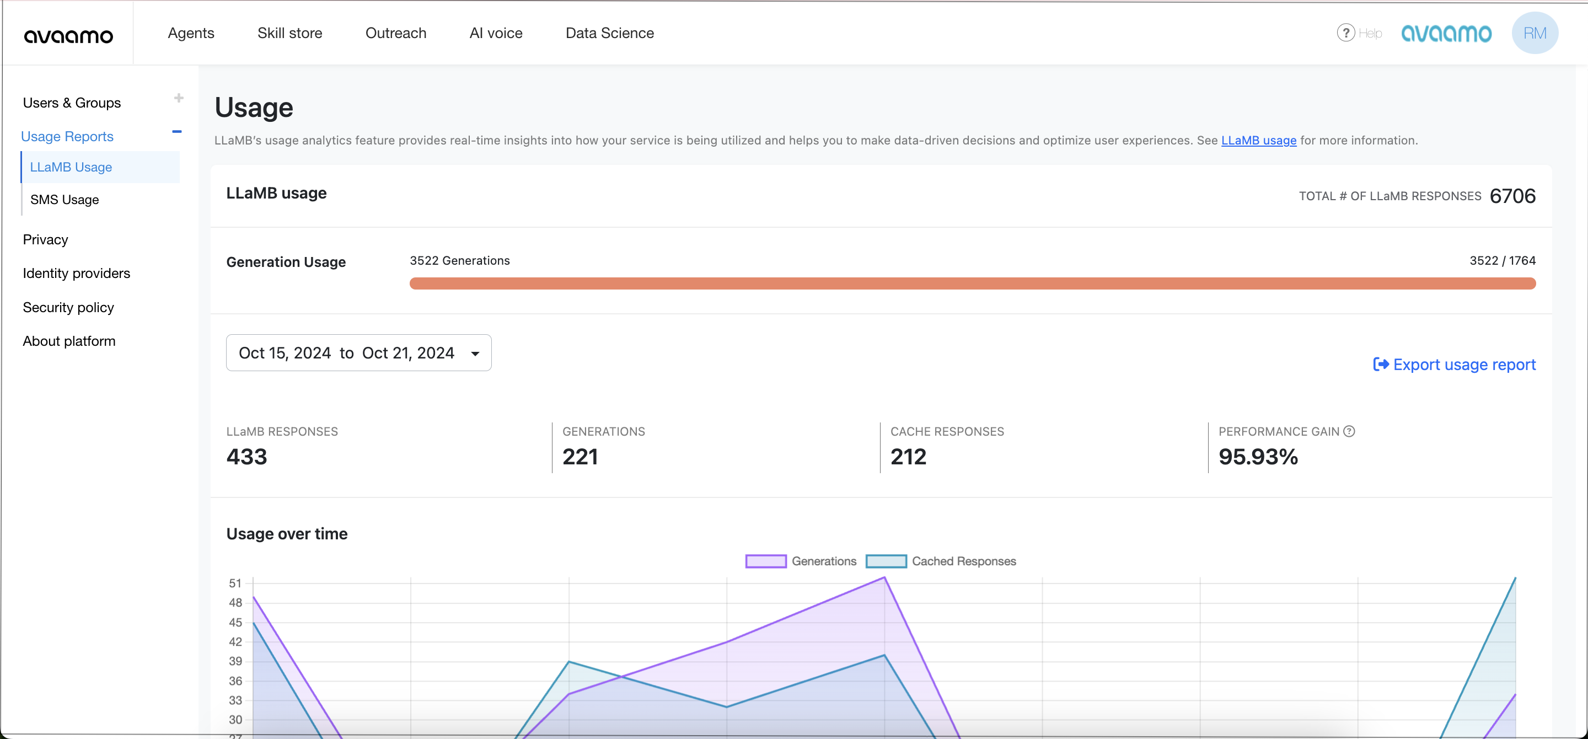Select SMS Usage in sidebar

[x=65, y=200]
